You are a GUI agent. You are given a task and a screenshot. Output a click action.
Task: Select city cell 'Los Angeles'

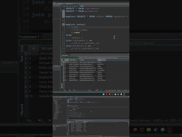(101, 70)
